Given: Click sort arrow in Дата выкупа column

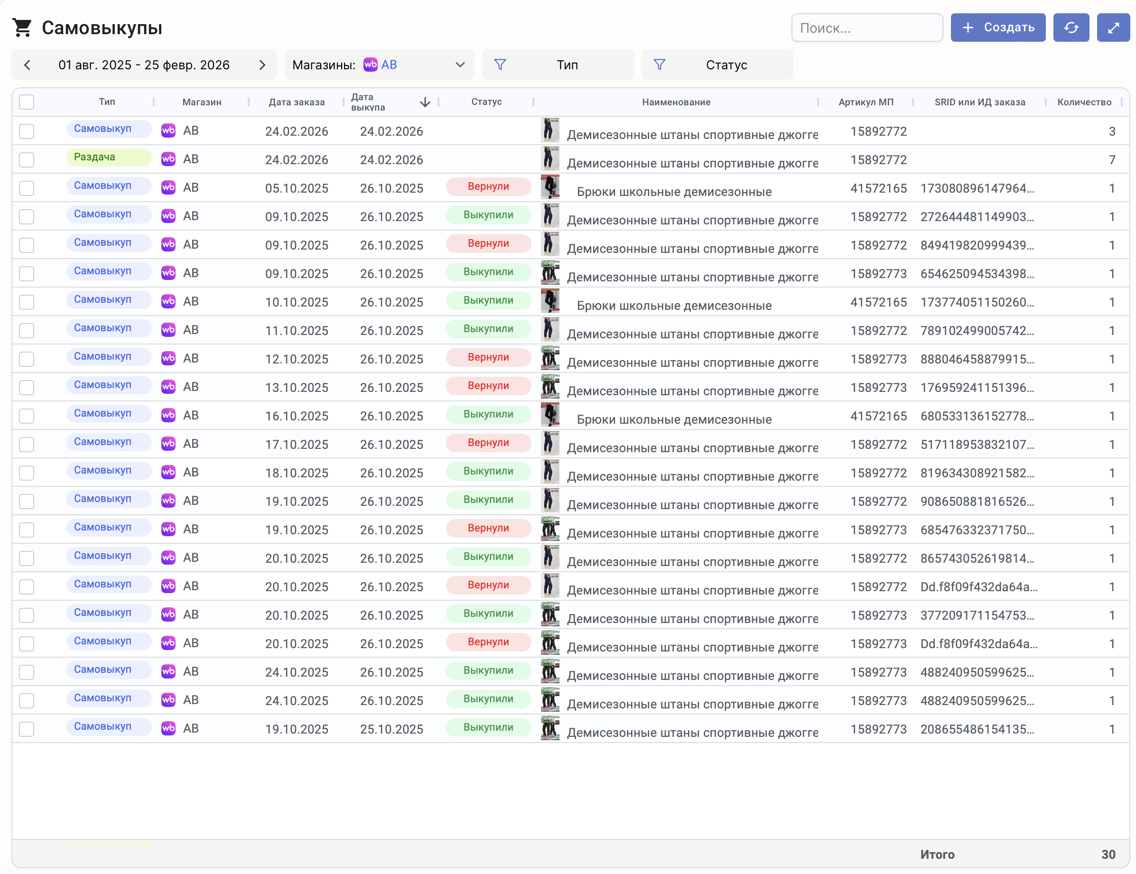Looking at the screenshot, I should pyautogui.click(x=424, y=102).
